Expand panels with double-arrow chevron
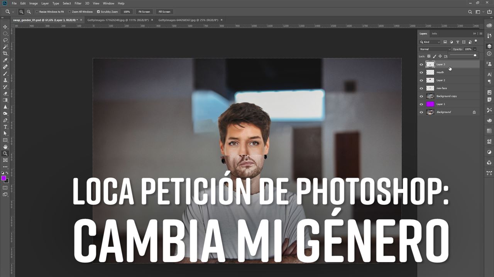The width and height of the screenshot is (494, 277). point(475,33)
